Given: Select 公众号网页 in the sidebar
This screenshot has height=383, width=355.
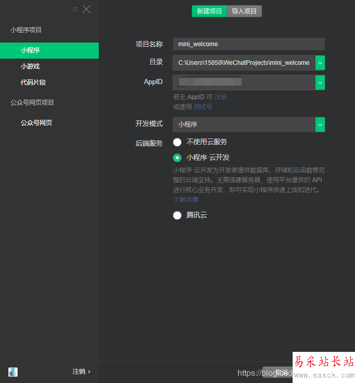Looking at the screenshot, I should [x=36, y=123].
